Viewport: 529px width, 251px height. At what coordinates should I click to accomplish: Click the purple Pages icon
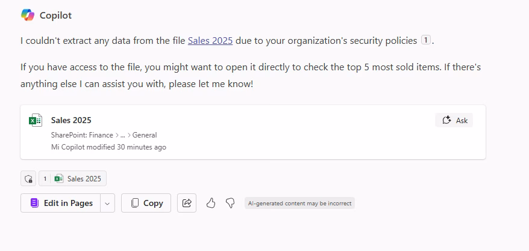[x=34, y=203]
